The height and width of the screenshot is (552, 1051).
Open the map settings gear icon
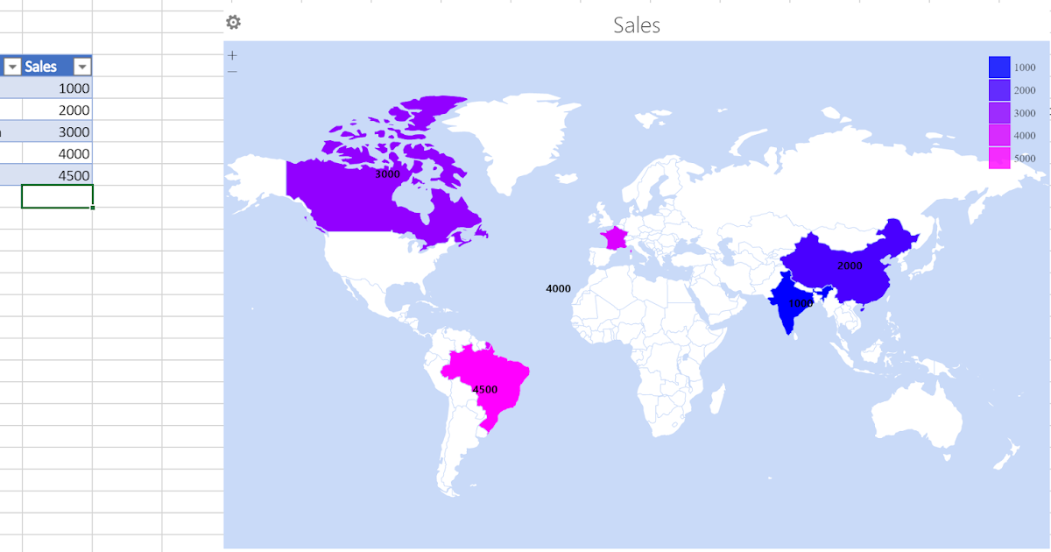232,23
